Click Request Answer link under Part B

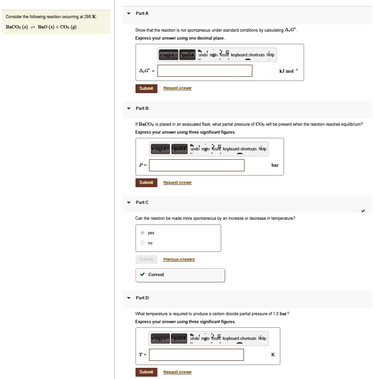coord(177,183)
